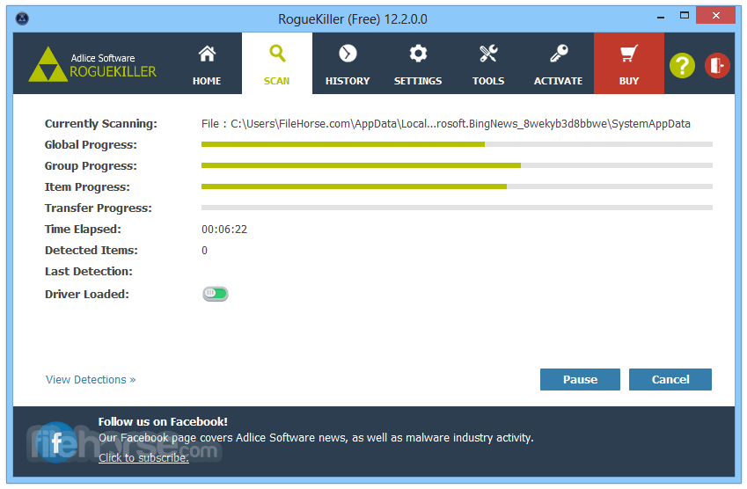The width and height of the screenshot is (747, 489).
Task: Click the Group Progress bar
Action: [457, 165]
